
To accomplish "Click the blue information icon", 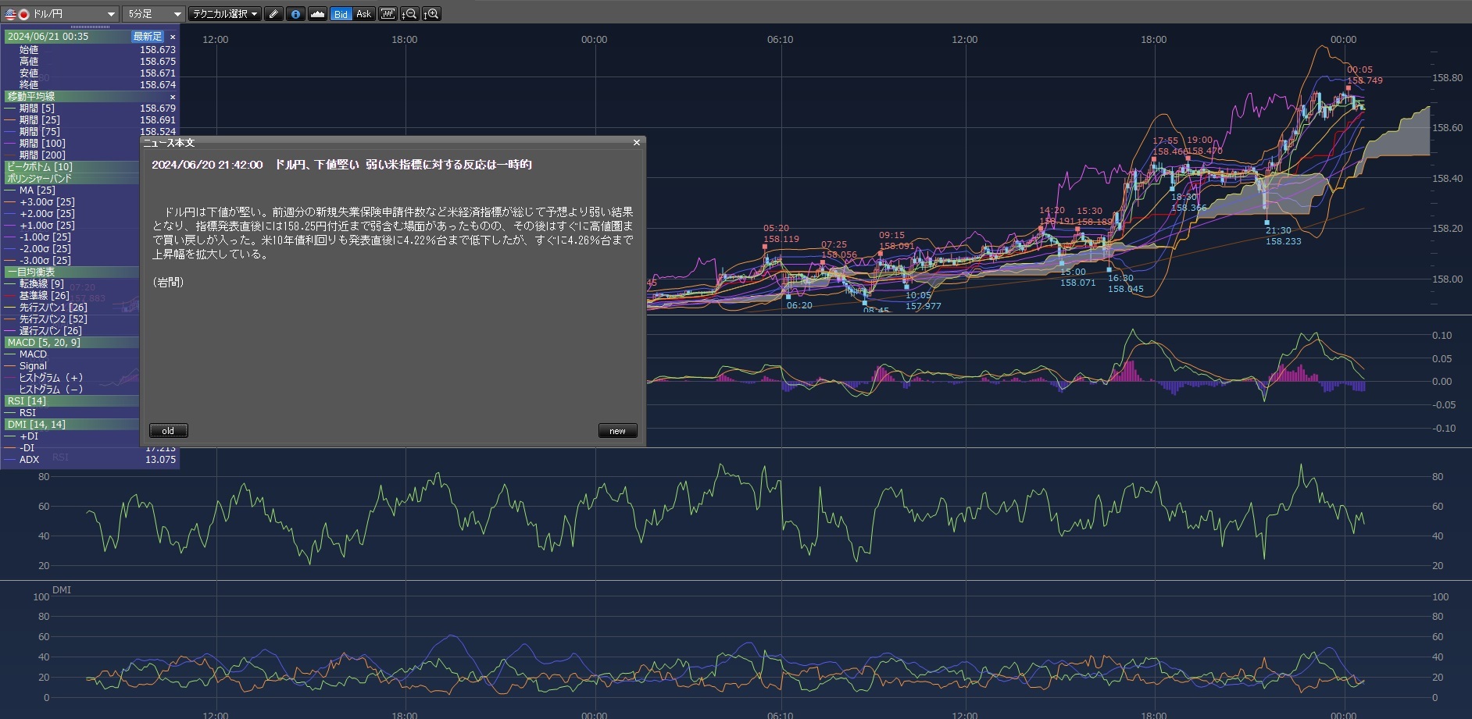I will pyautogui.click(x=295, y=14).
